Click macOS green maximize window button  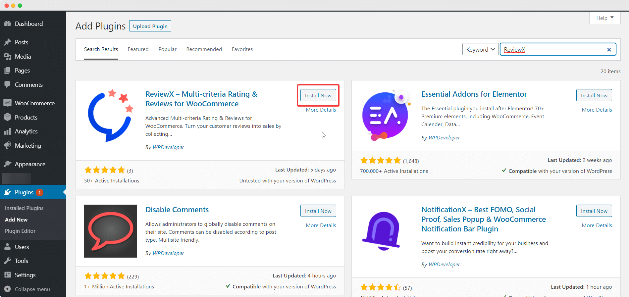20,6
